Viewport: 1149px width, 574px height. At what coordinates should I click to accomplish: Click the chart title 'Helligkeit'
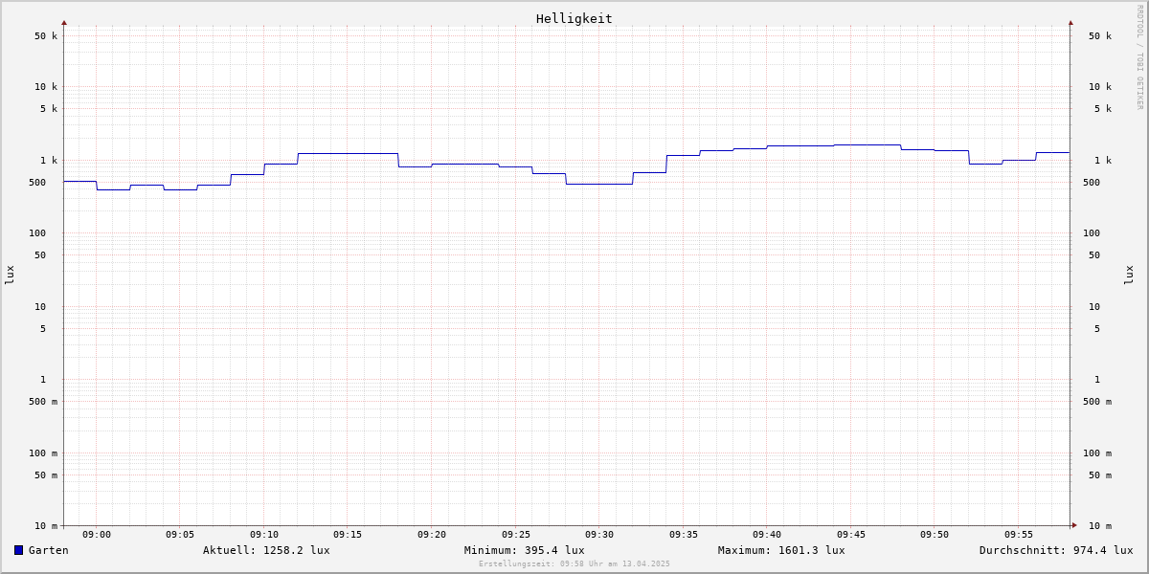[574, 18]
